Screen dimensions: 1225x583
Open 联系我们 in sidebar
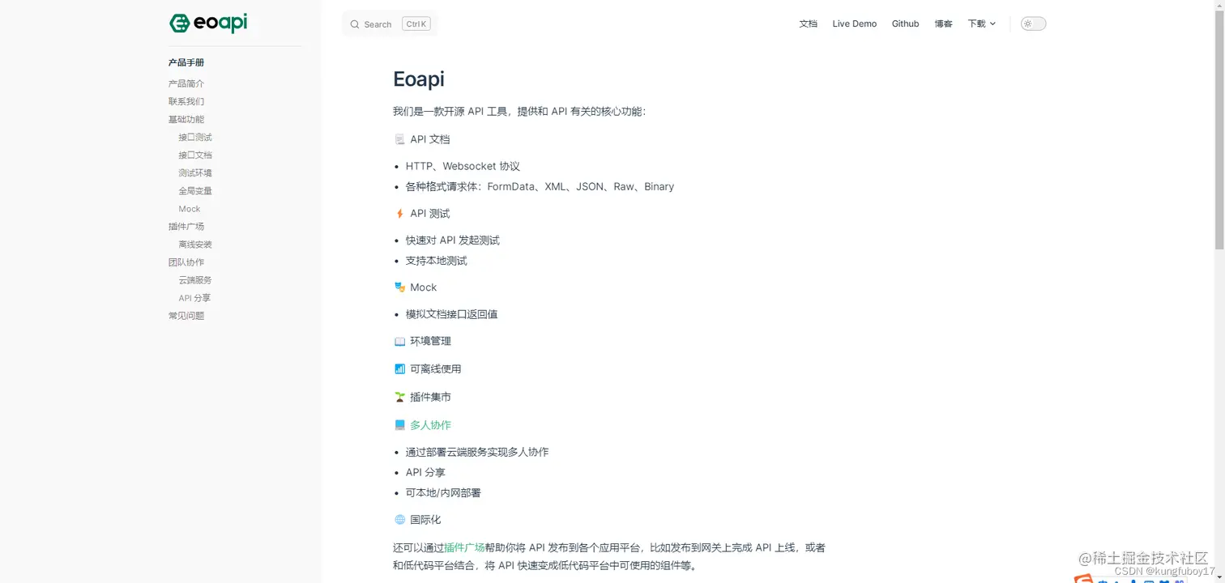tap(186, 101)
